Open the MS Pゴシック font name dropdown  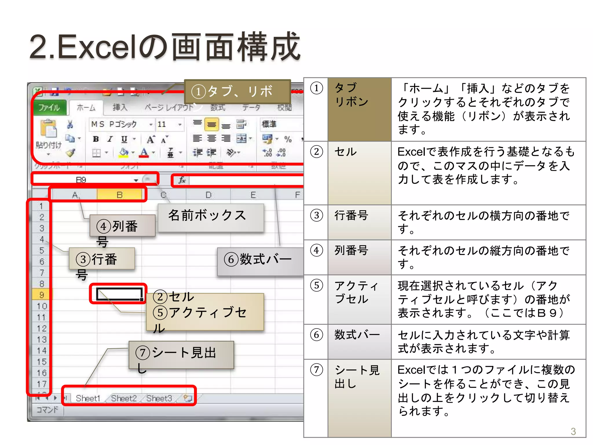151,125
